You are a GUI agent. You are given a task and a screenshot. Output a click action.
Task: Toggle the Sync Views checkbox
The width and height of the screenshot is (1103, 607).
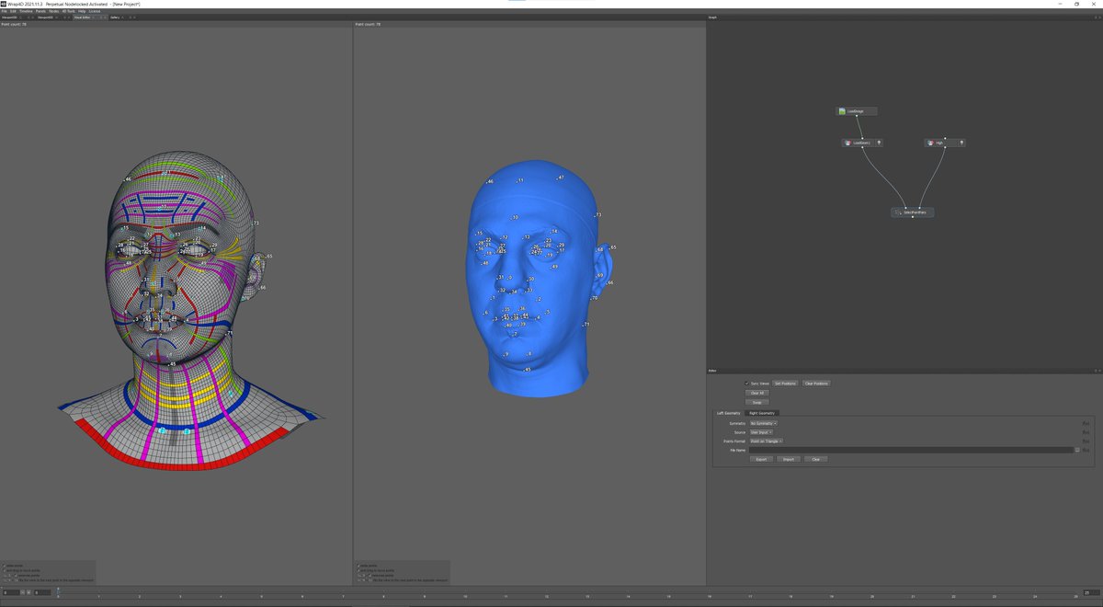point(746,384)
